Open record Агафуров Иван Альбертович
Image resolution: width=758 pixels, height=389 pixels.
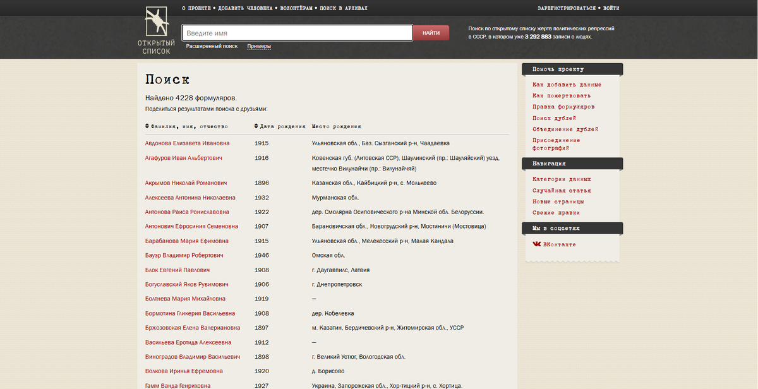[x=183, y=158]
